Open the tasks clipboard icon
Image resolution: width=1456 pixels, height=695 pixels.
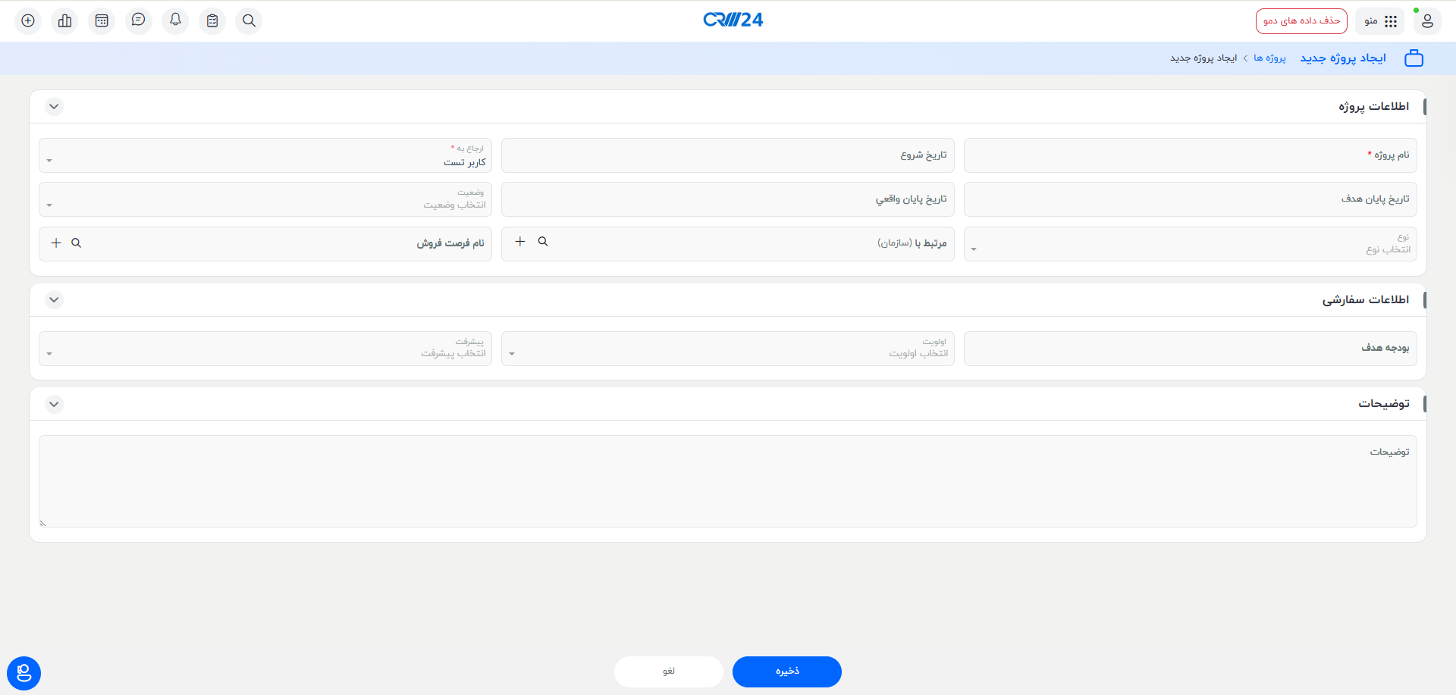(x=212, y=20)
